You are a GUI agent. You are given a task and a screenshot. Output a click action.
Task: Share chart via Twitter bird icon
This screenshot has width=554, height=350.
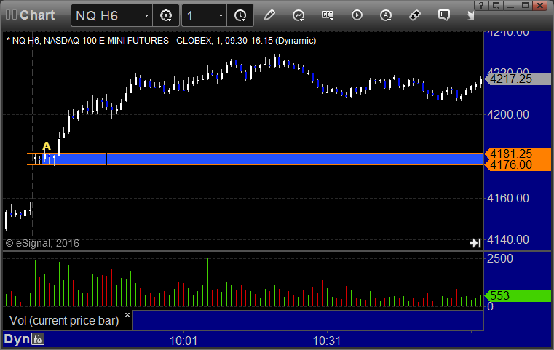point(470,15)
